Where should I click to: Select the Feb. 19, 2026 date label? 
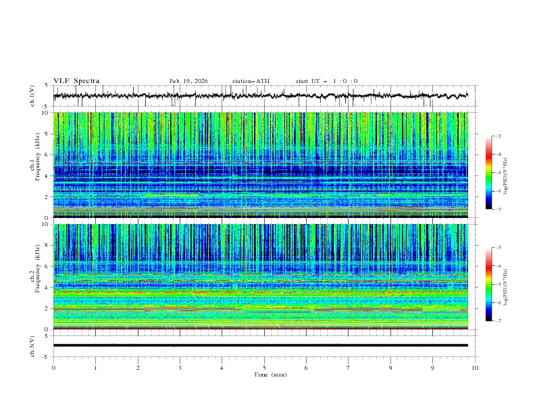pyautogui.click(x=188, y=81)
